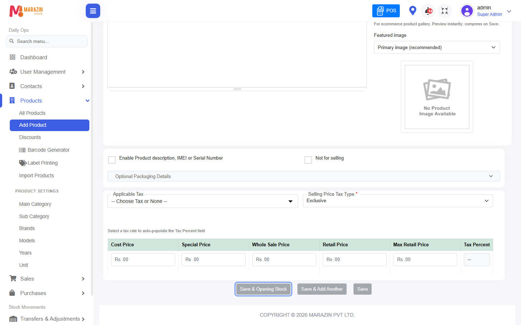Open the location pin icon in header
The width and height of the screenshot is (521, 325).
coord(412,10)
